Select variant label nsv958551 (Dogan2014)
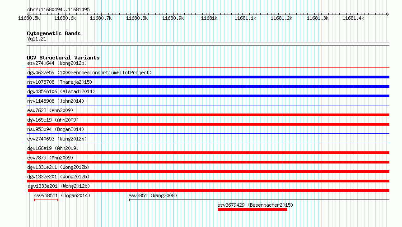The width and height of the screenshot is (402, 227). click(62, 195)
